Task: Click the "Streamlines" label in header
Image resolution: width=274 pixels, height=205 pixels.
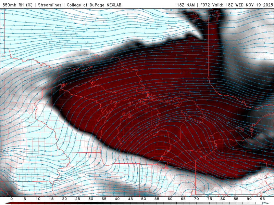Action: (x=50, y=5)
